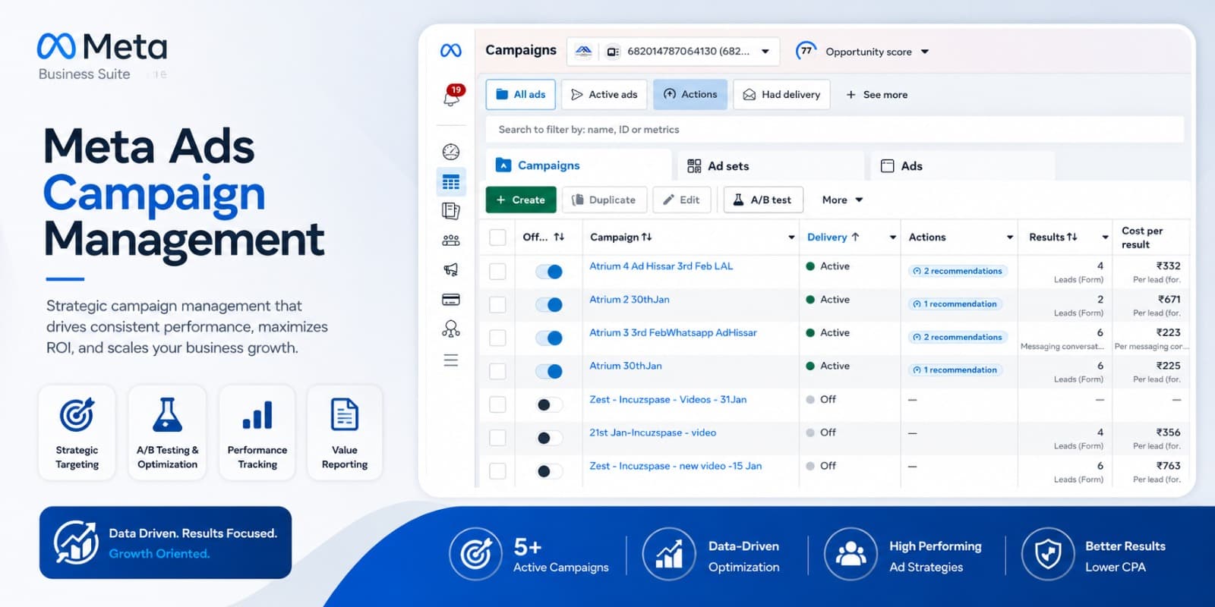Viewport: 1215px width, 607px height.
Task: Click the Opportunity score 77 circle
Action: 806,51
